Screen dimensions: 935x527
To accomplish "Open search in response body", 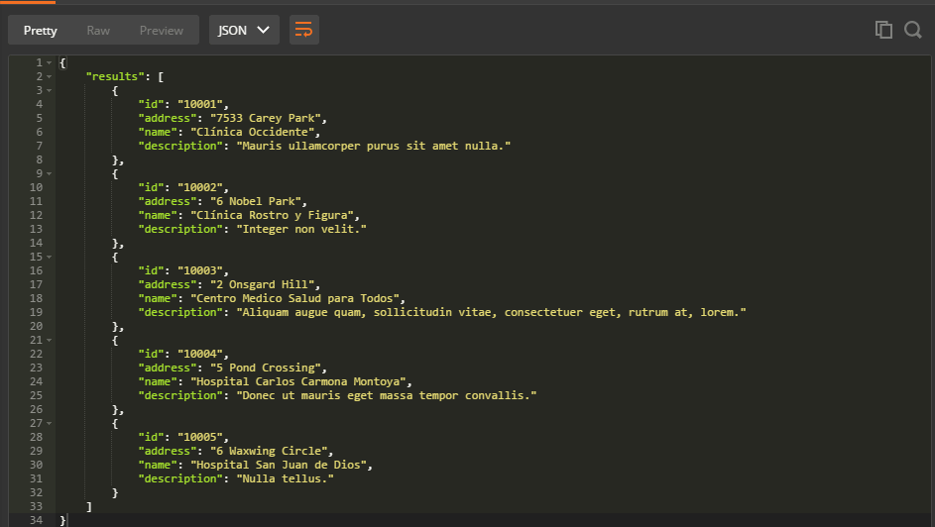I will [913, 30].
